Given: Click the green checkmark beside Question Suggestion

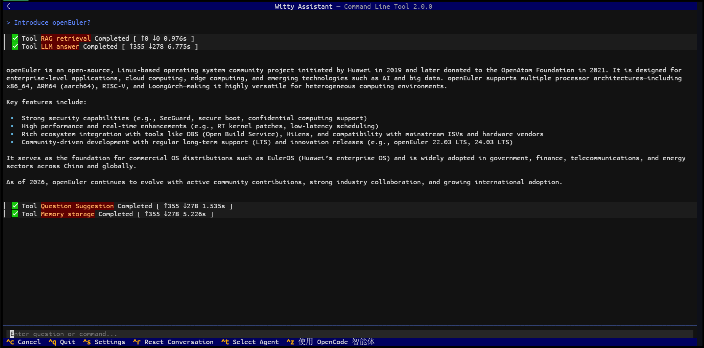Looking at the screenshot, I should (15, 206).
